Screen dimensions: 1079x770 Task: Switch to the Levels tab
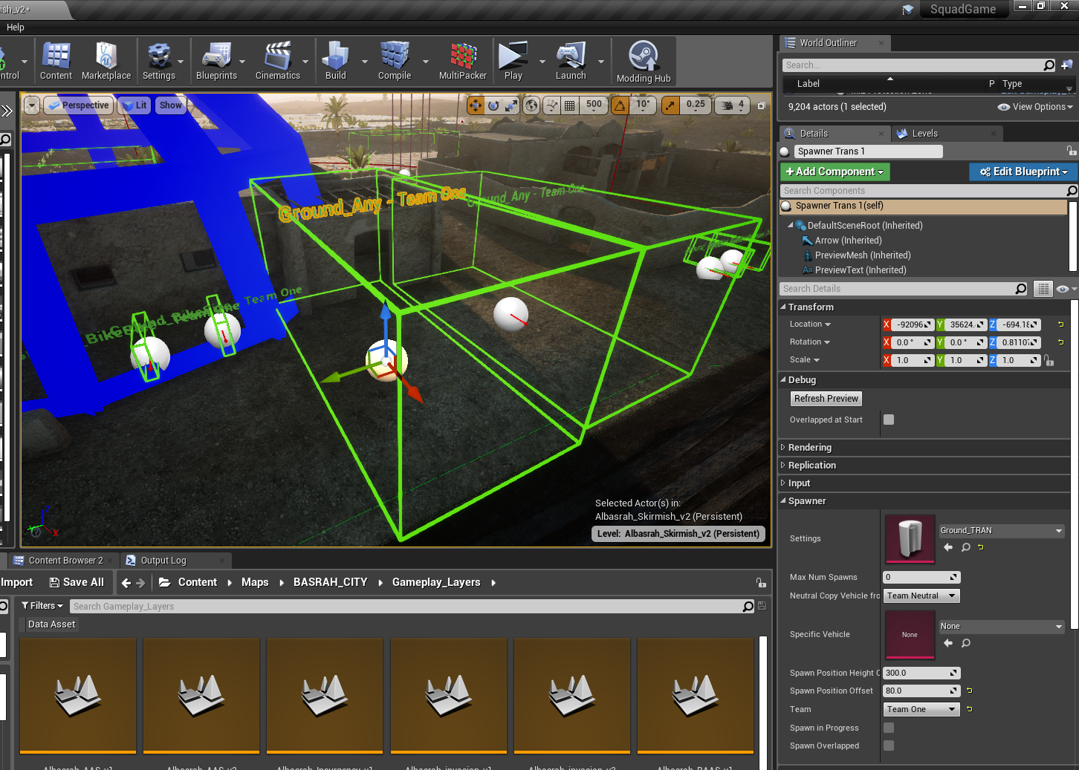[924, 134]
